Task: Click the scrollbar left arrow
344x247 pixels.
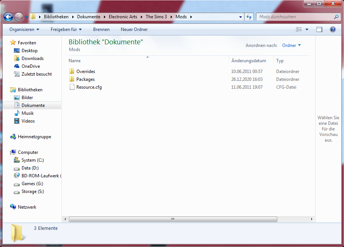Action: coord(65,219)
